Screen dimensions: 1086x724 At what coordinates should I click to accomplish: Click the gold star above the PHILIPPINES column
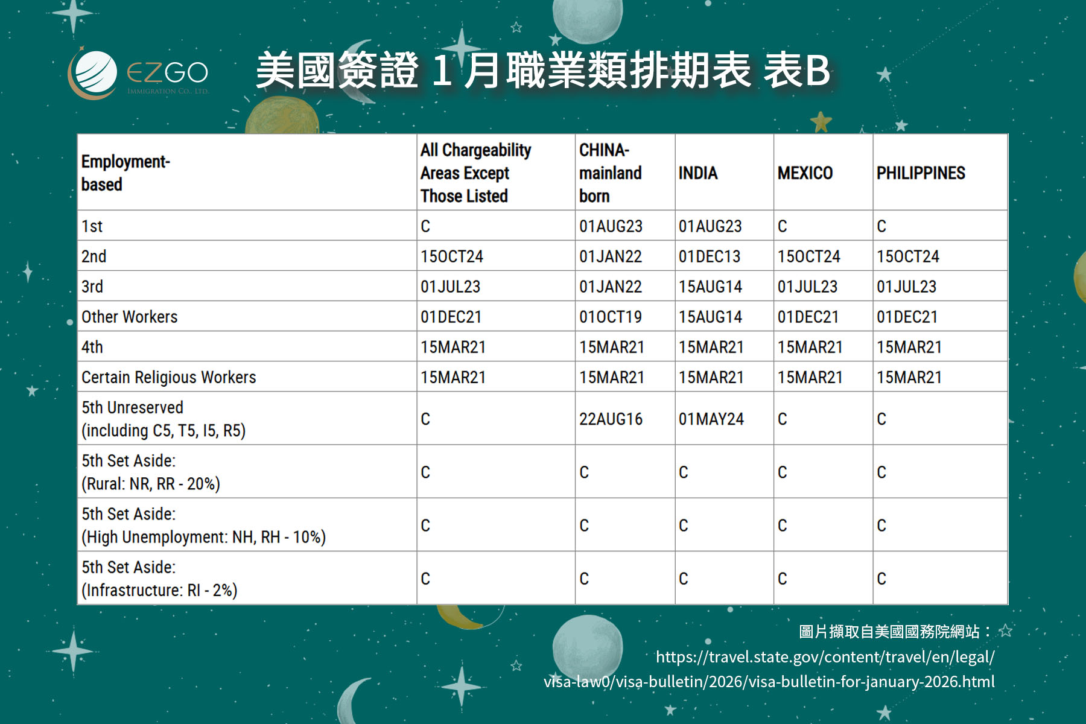tap(821, 121)
